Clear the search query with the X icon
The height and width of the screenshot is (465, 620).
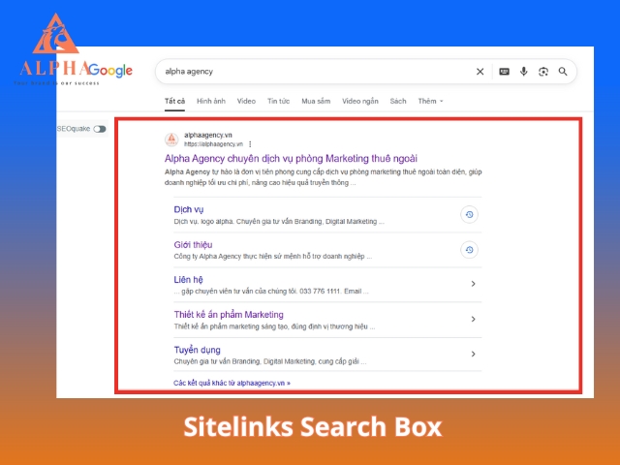click(x=480, y=72)
